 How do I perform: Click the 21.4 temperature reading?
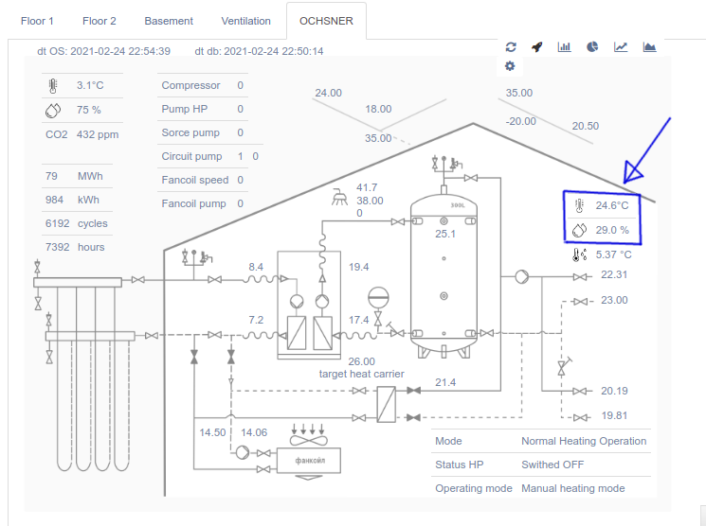(x=445, y=382)
